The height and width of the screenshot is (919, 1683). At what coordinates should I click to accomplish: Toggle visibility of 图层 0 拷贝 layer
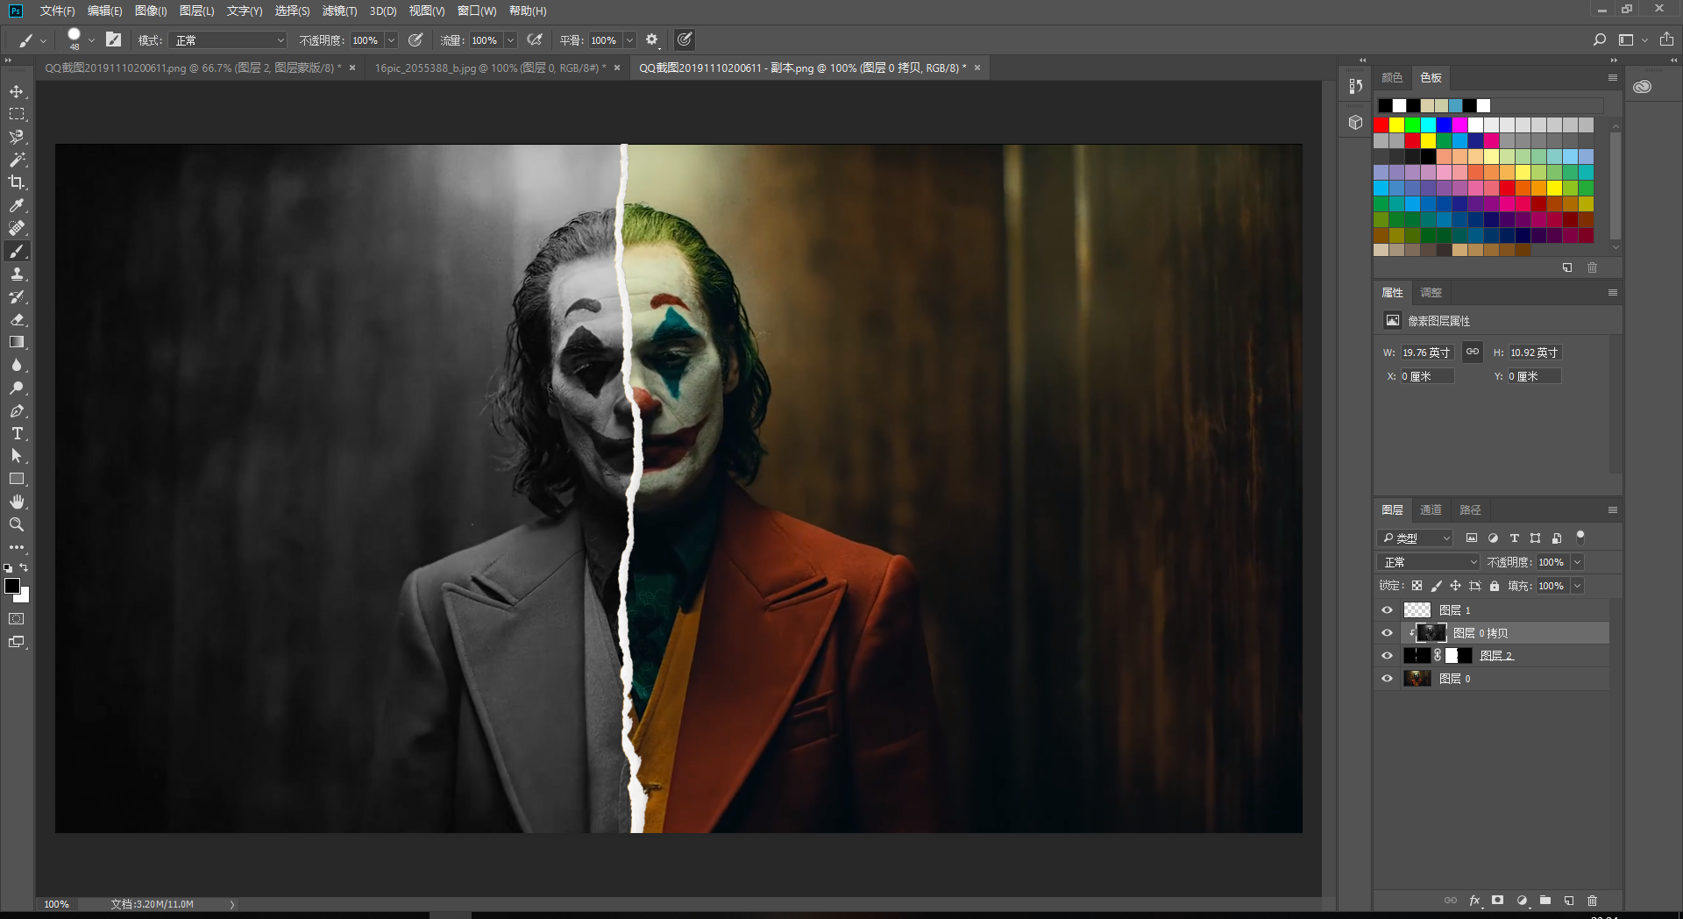click(x=1387, y=633)
